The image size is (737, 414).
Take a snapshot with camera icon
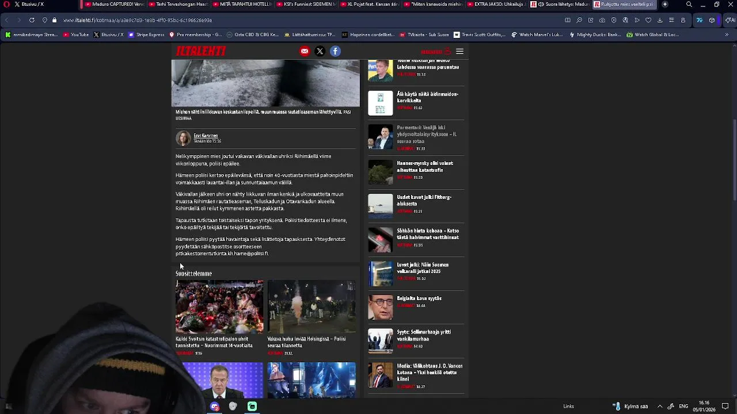click(602, 20)
